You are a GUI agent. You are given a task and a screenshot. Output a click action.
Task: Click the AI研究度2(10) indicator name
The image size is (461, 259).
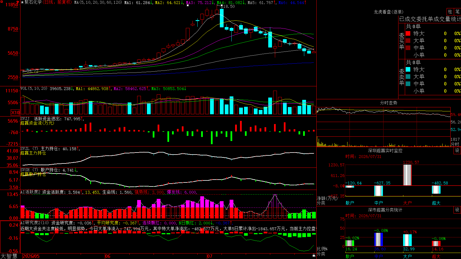[35, 223]
